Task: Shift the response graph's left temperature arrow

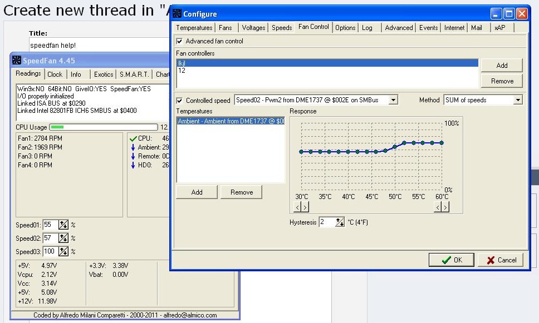Action: tap(297, 207)
